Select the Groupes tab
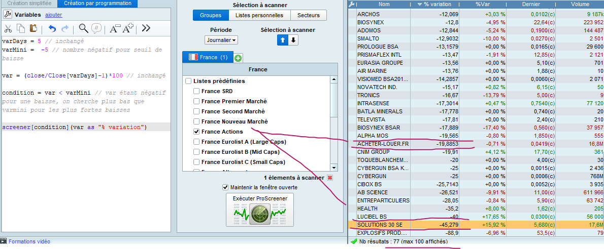The image size is (604, 249). click(211, 15)
